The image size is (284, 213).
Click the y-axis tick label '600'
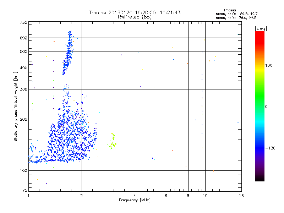(x=23, y=38)
